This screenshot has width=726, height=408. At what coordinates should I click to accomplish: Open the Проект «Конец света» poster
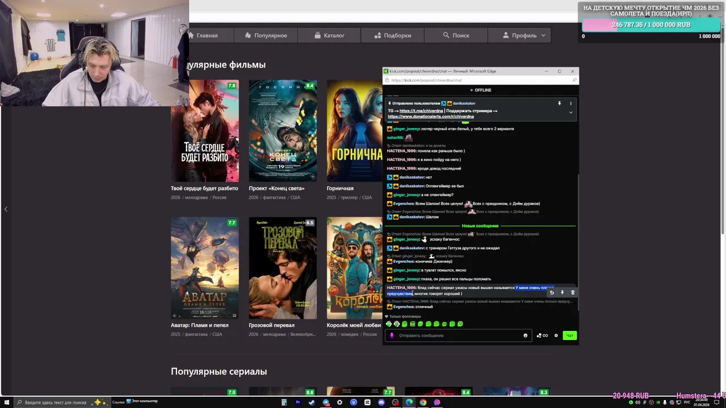282,131
